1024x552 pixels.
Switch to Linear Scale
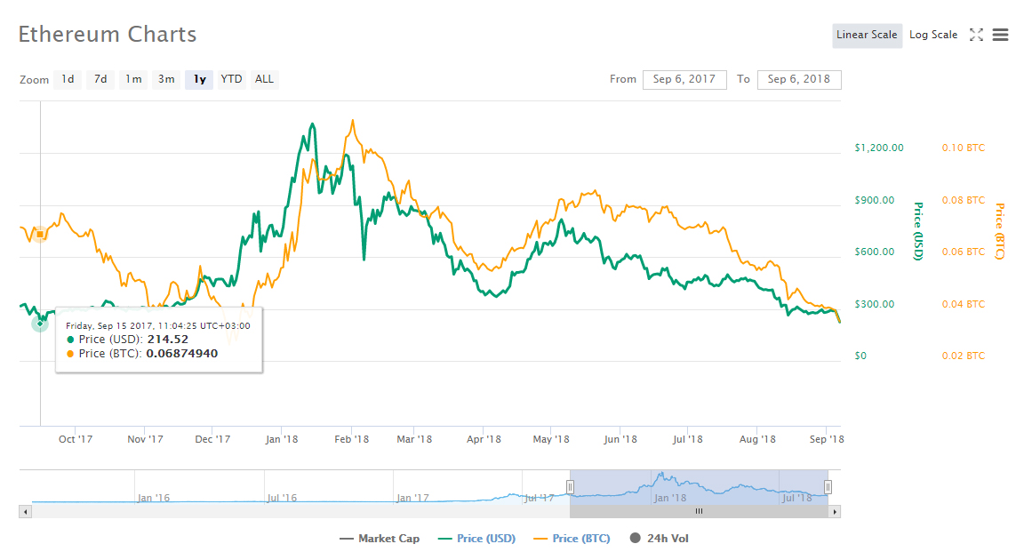coord(867,35)
